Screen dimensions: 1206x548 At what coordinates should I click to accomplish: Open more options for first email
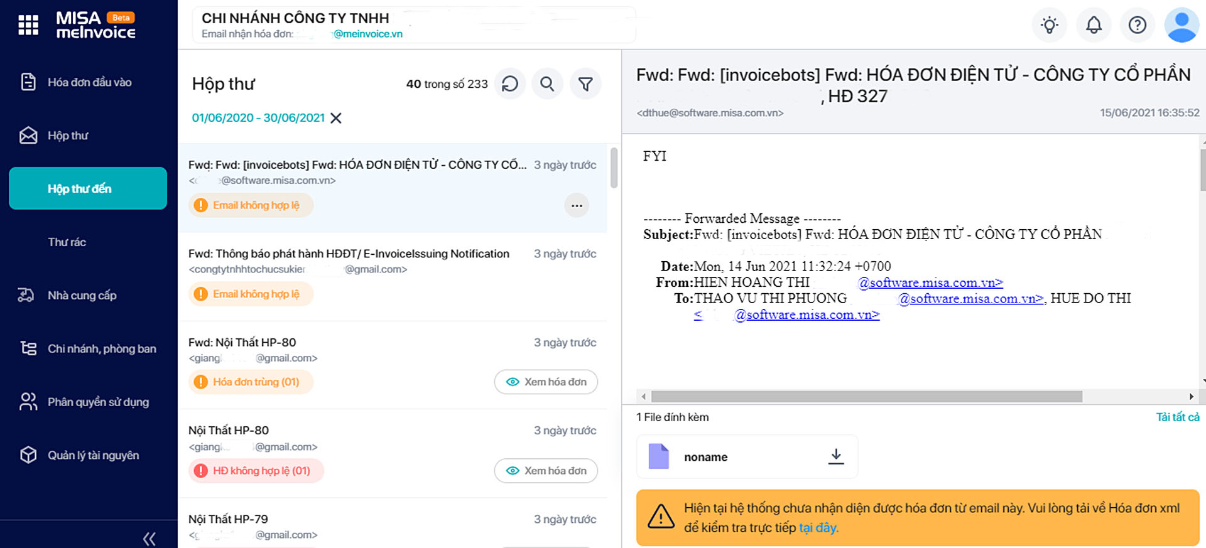click(x=577, y=205)
